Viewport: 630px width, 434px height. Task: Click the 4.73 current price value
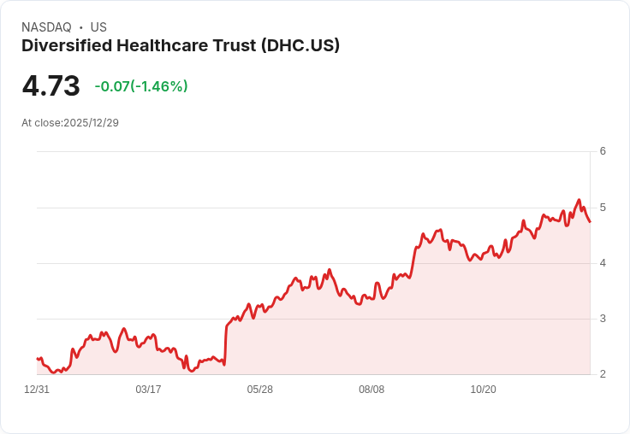(x=51, y=85)
